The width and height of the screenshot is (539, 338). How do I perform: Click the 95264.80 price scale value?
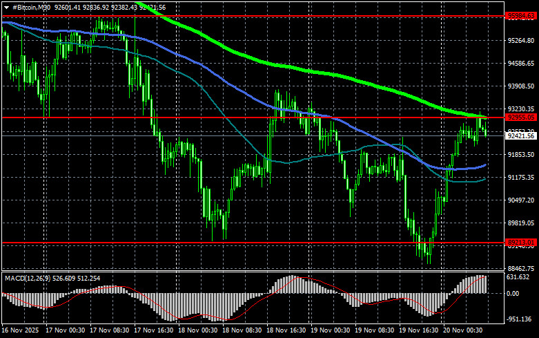point(521,41)
